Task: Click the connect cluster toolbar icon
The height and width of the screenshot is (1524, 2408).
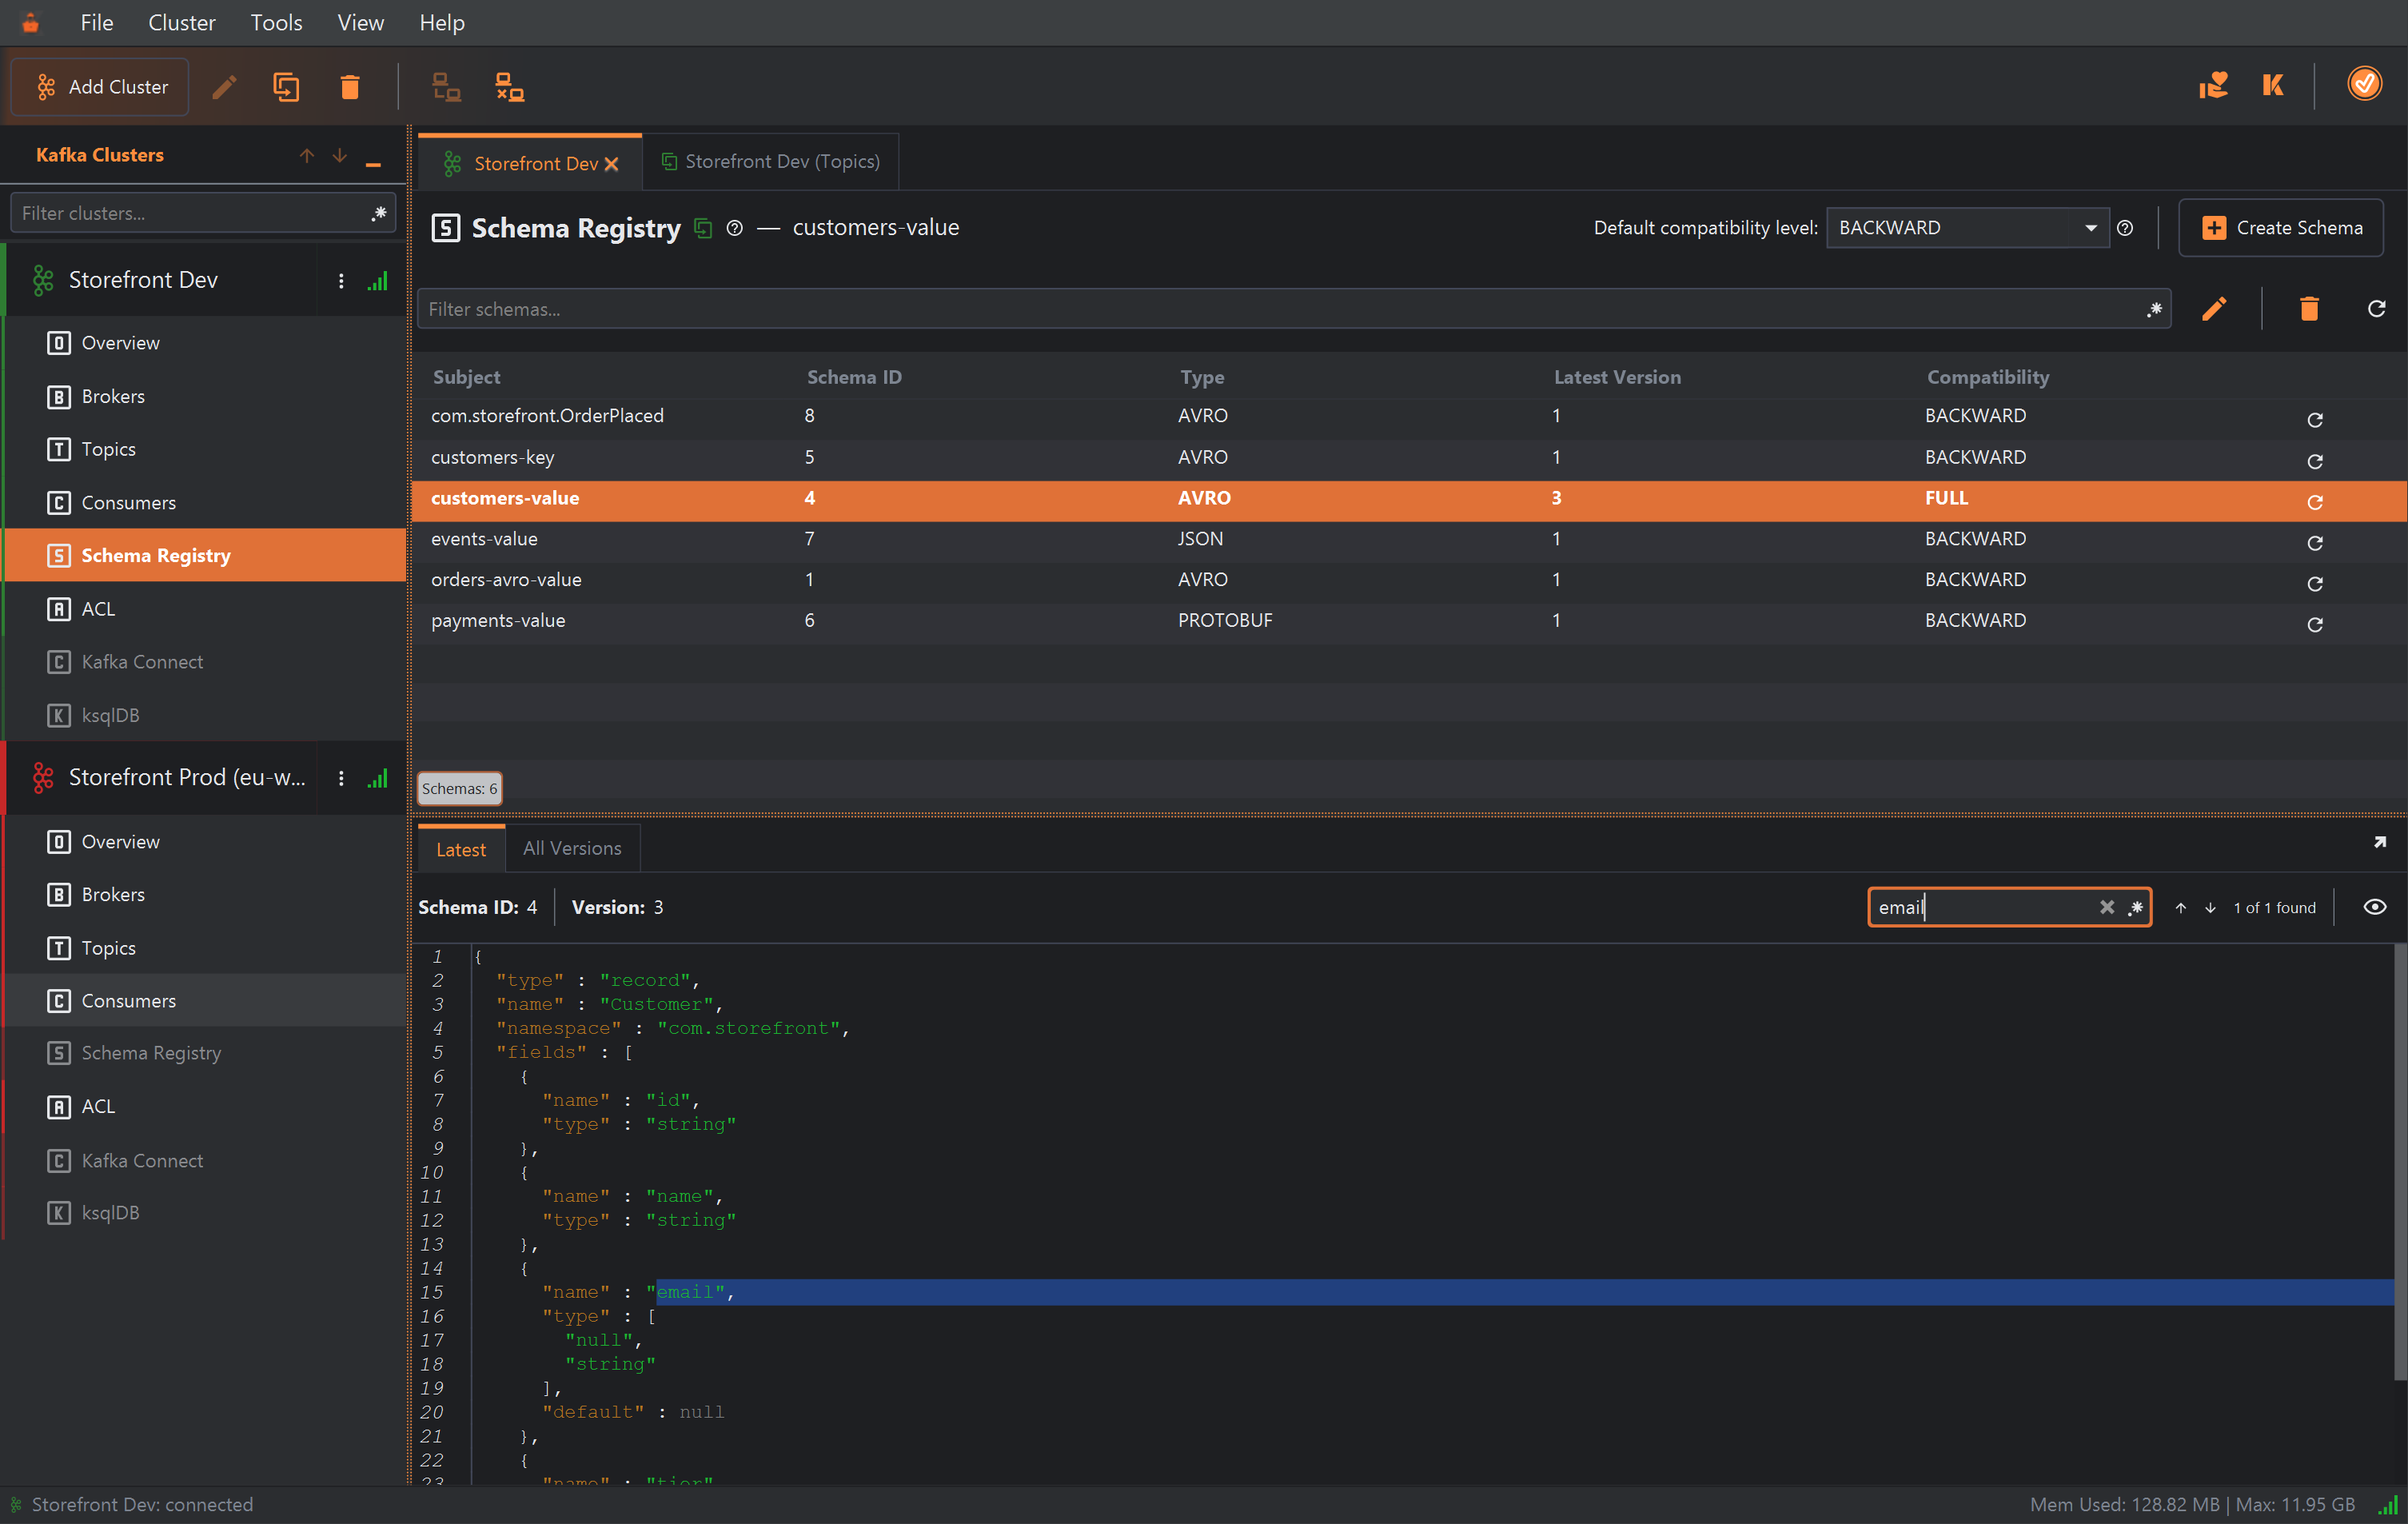Action: click(x=446, y=87)
